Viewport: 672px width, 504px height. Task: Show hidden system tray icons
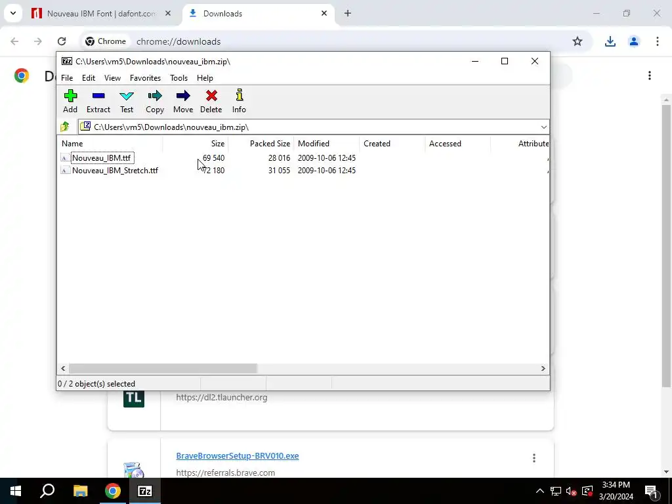pyautogui.click(x=540, y=491)
